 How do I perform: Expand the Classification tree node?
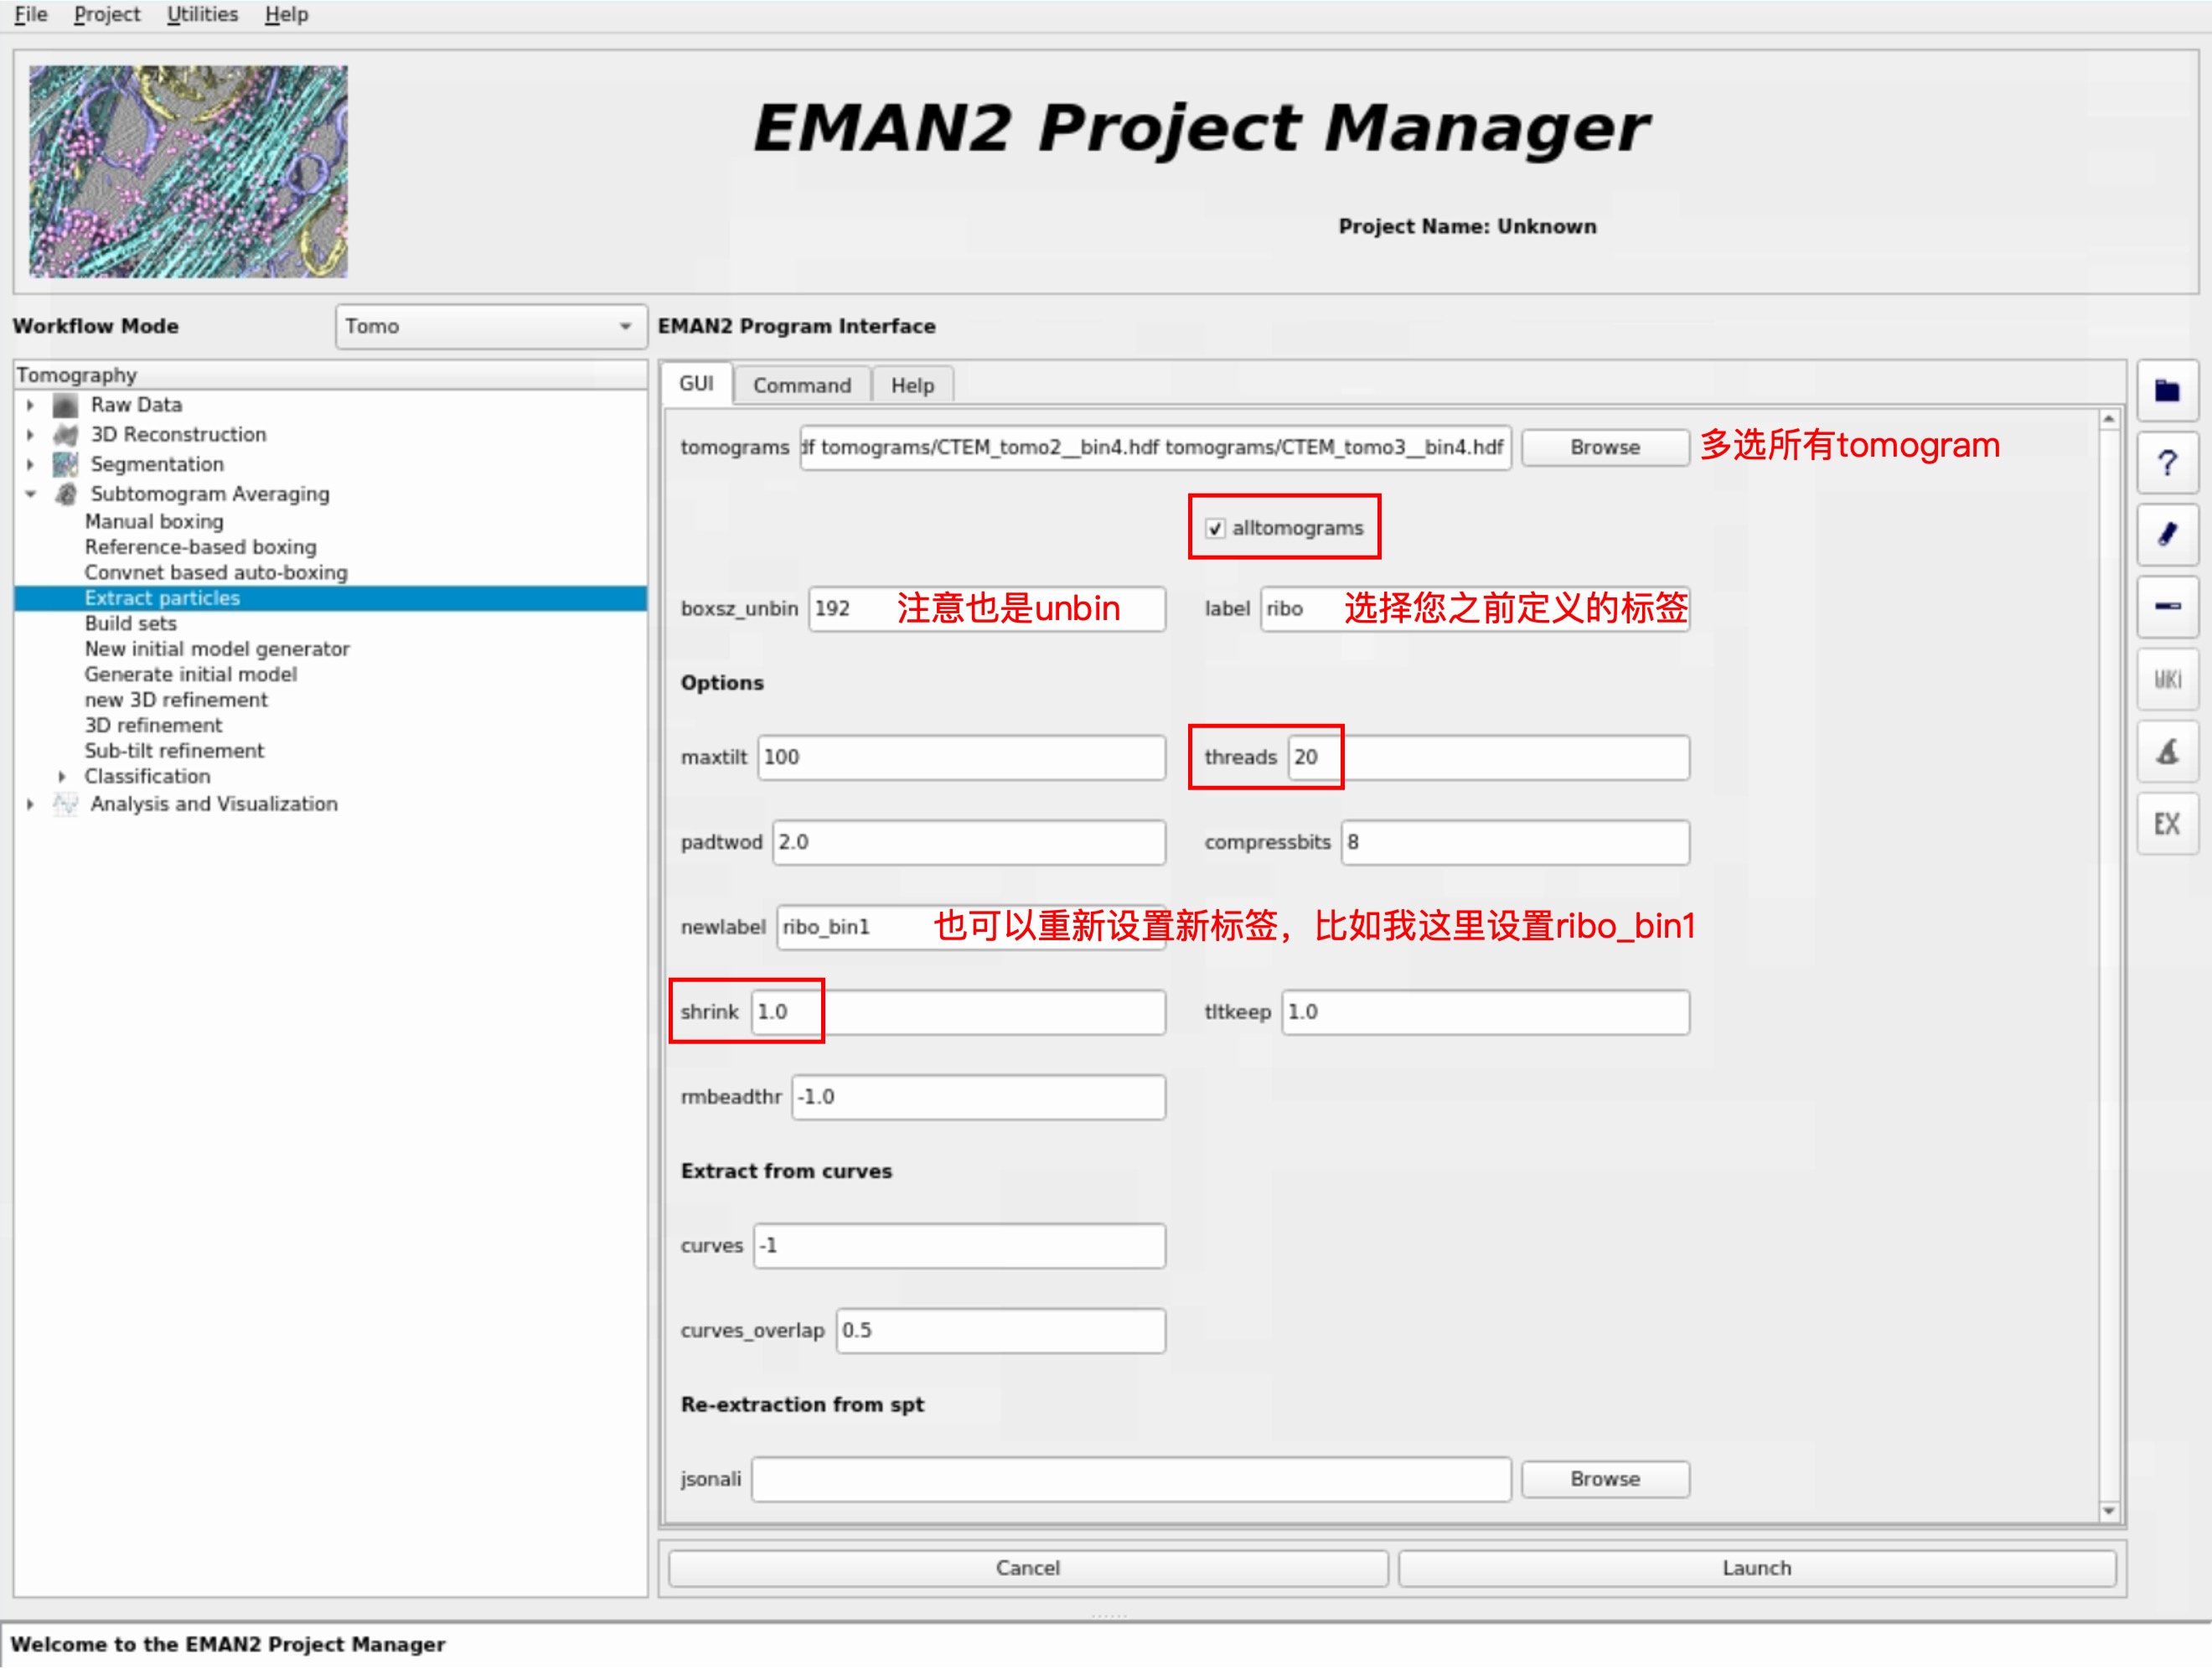click(62, 777)
